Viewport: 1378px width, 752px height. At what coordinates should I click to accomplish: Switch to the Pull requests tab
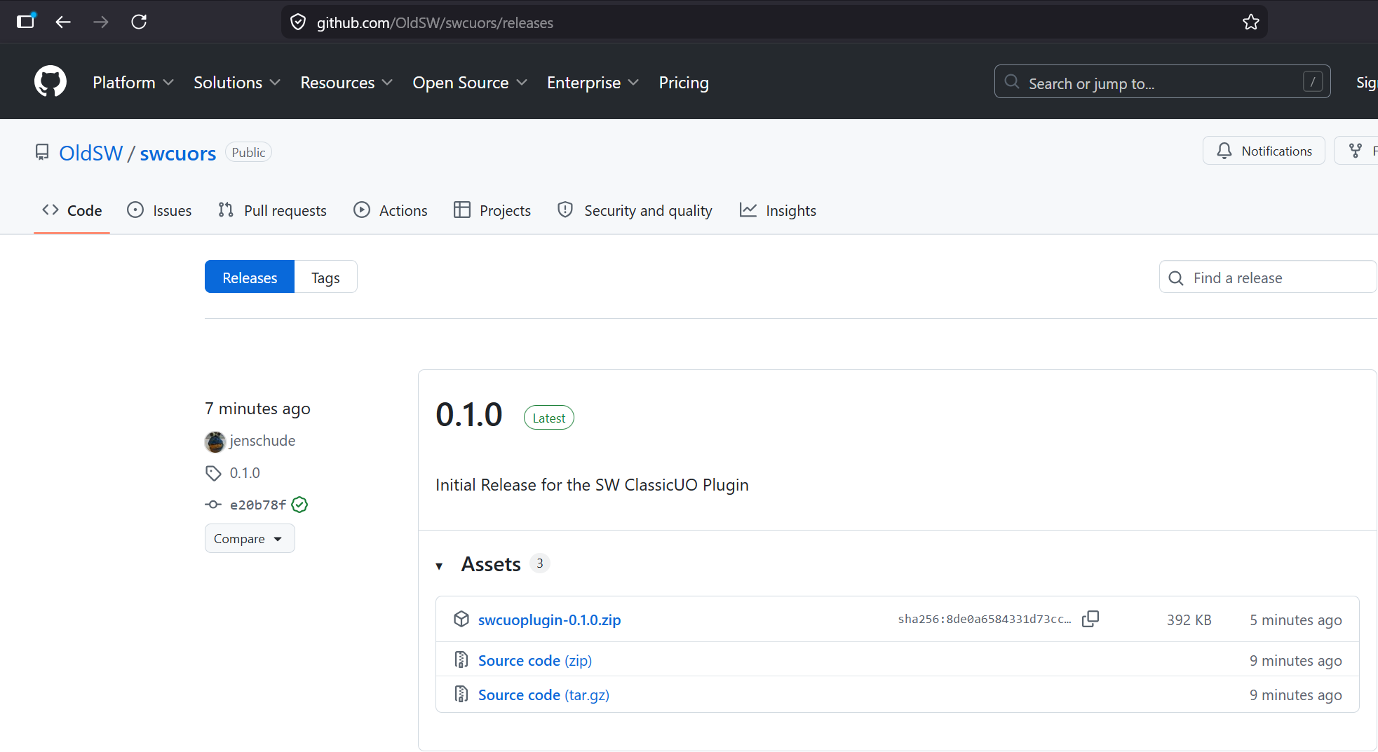(272, 210)
